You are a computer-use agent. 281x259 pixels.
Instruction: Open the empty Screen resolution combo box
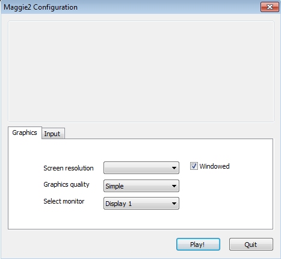point(141,168)
